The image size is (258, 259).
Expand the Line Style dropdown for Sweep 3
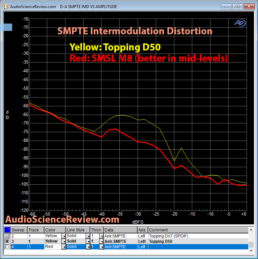click(x=88, y=242)
